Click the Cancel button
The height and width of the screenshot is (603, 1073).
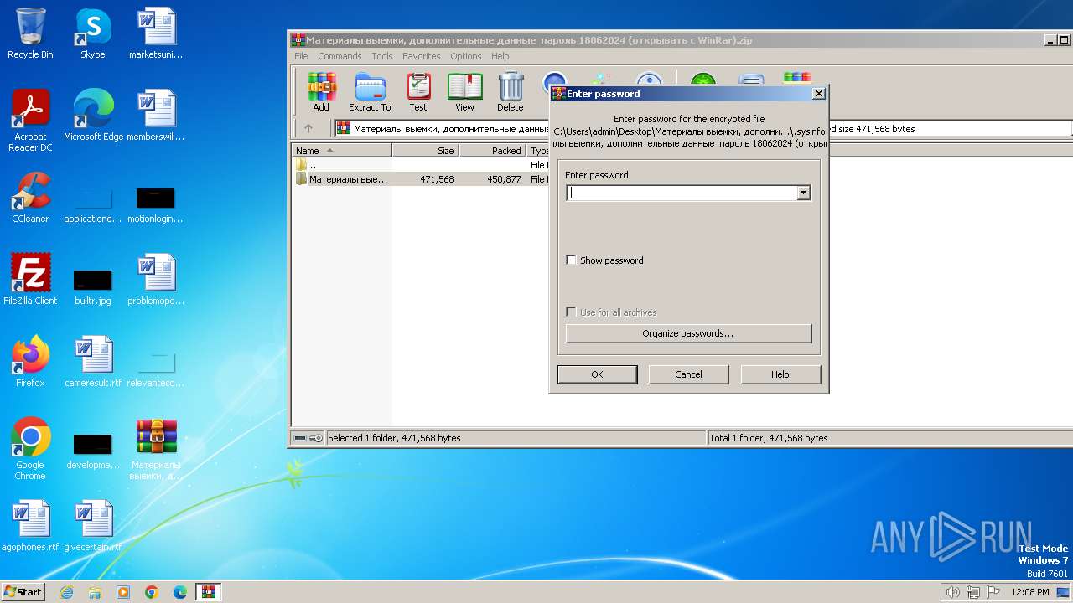(x=688, y=374)
